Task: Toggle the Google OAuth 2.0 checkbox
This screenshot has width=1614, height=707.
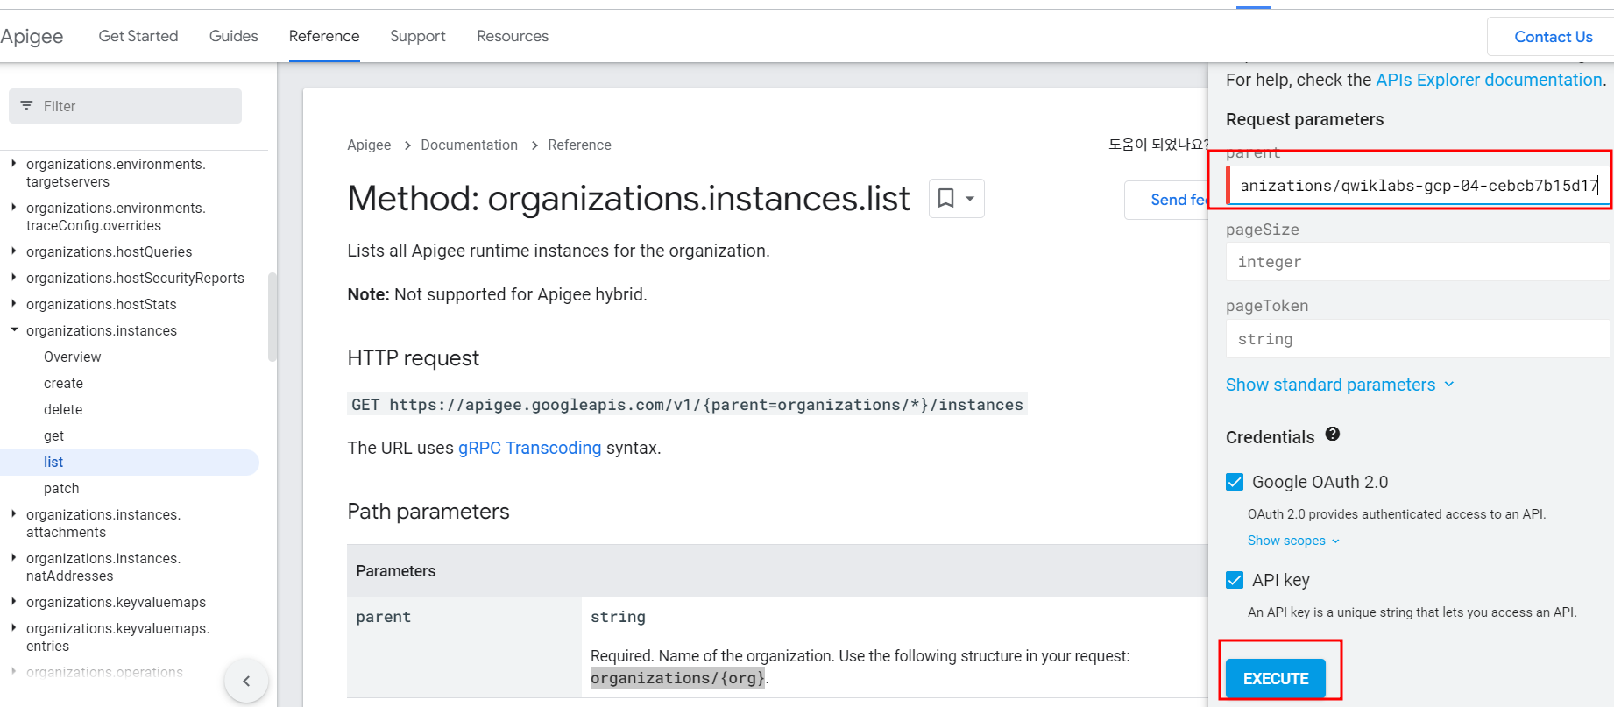Action: (x=1235, y=482)
